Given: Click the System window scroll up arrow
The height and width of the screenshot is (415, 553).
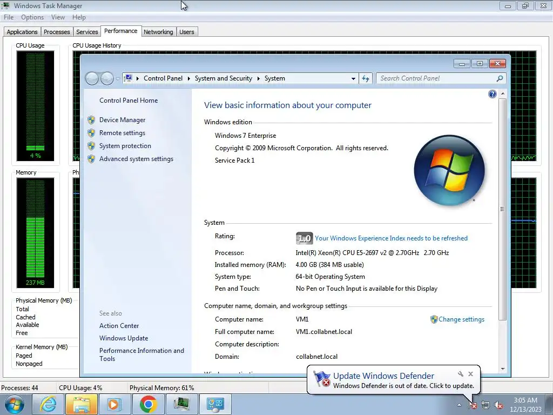Looking at the screenshot, I should click(x=503, y=94).
